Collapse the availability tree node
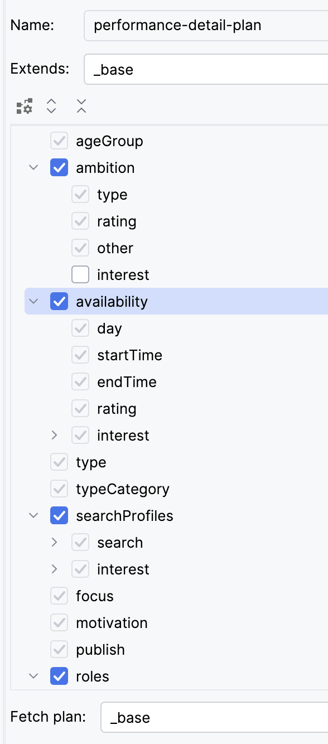 click(33, 302)
